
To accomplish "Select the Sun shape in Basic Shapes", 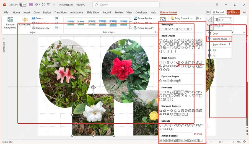I will tap(186, 48).
